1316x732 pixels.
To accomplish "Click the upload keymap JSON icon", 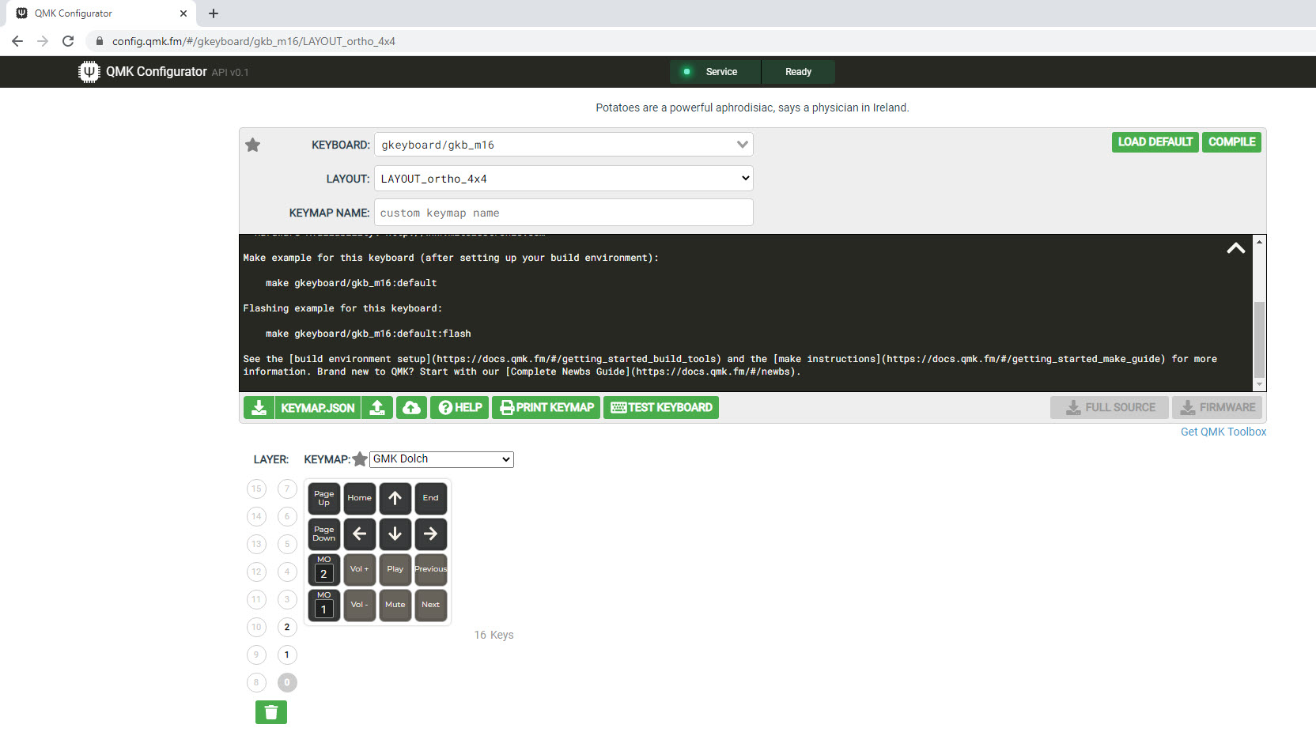I will (x=378, y=408).
